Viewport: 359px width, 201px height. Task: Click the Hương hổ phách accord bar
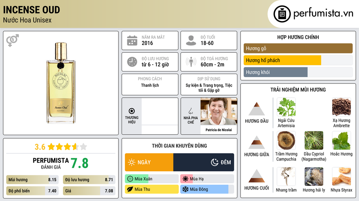298,60
